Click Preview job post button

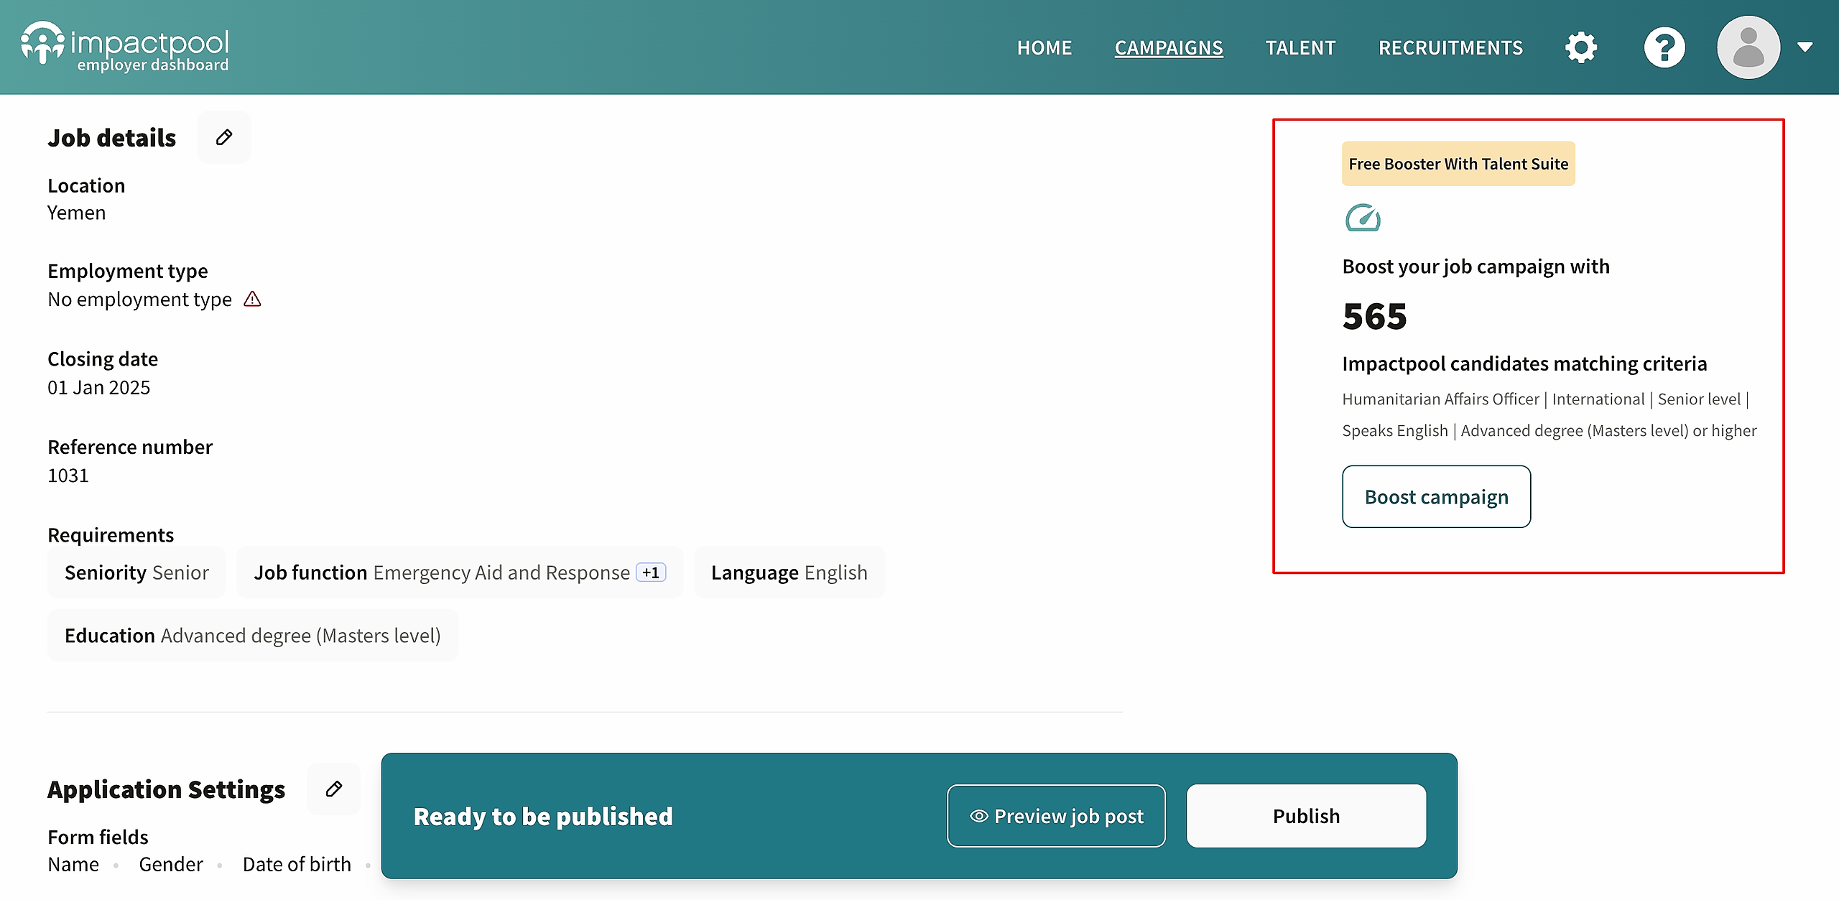(x=1056, y=816)
